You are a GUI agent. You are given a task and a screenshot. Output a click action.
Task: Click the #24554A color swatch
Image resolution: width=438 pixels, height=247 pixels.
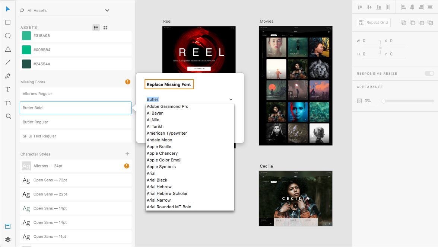tap(26, 64)
